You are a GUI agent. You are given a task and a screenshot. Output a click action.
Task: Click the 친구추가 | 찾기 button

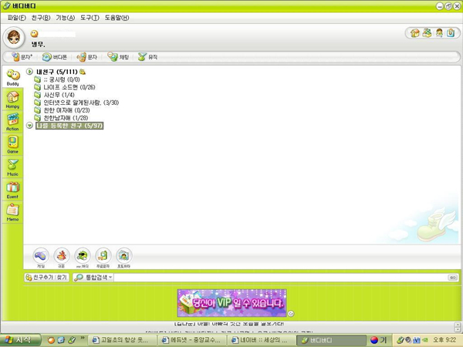click(46, 277)
